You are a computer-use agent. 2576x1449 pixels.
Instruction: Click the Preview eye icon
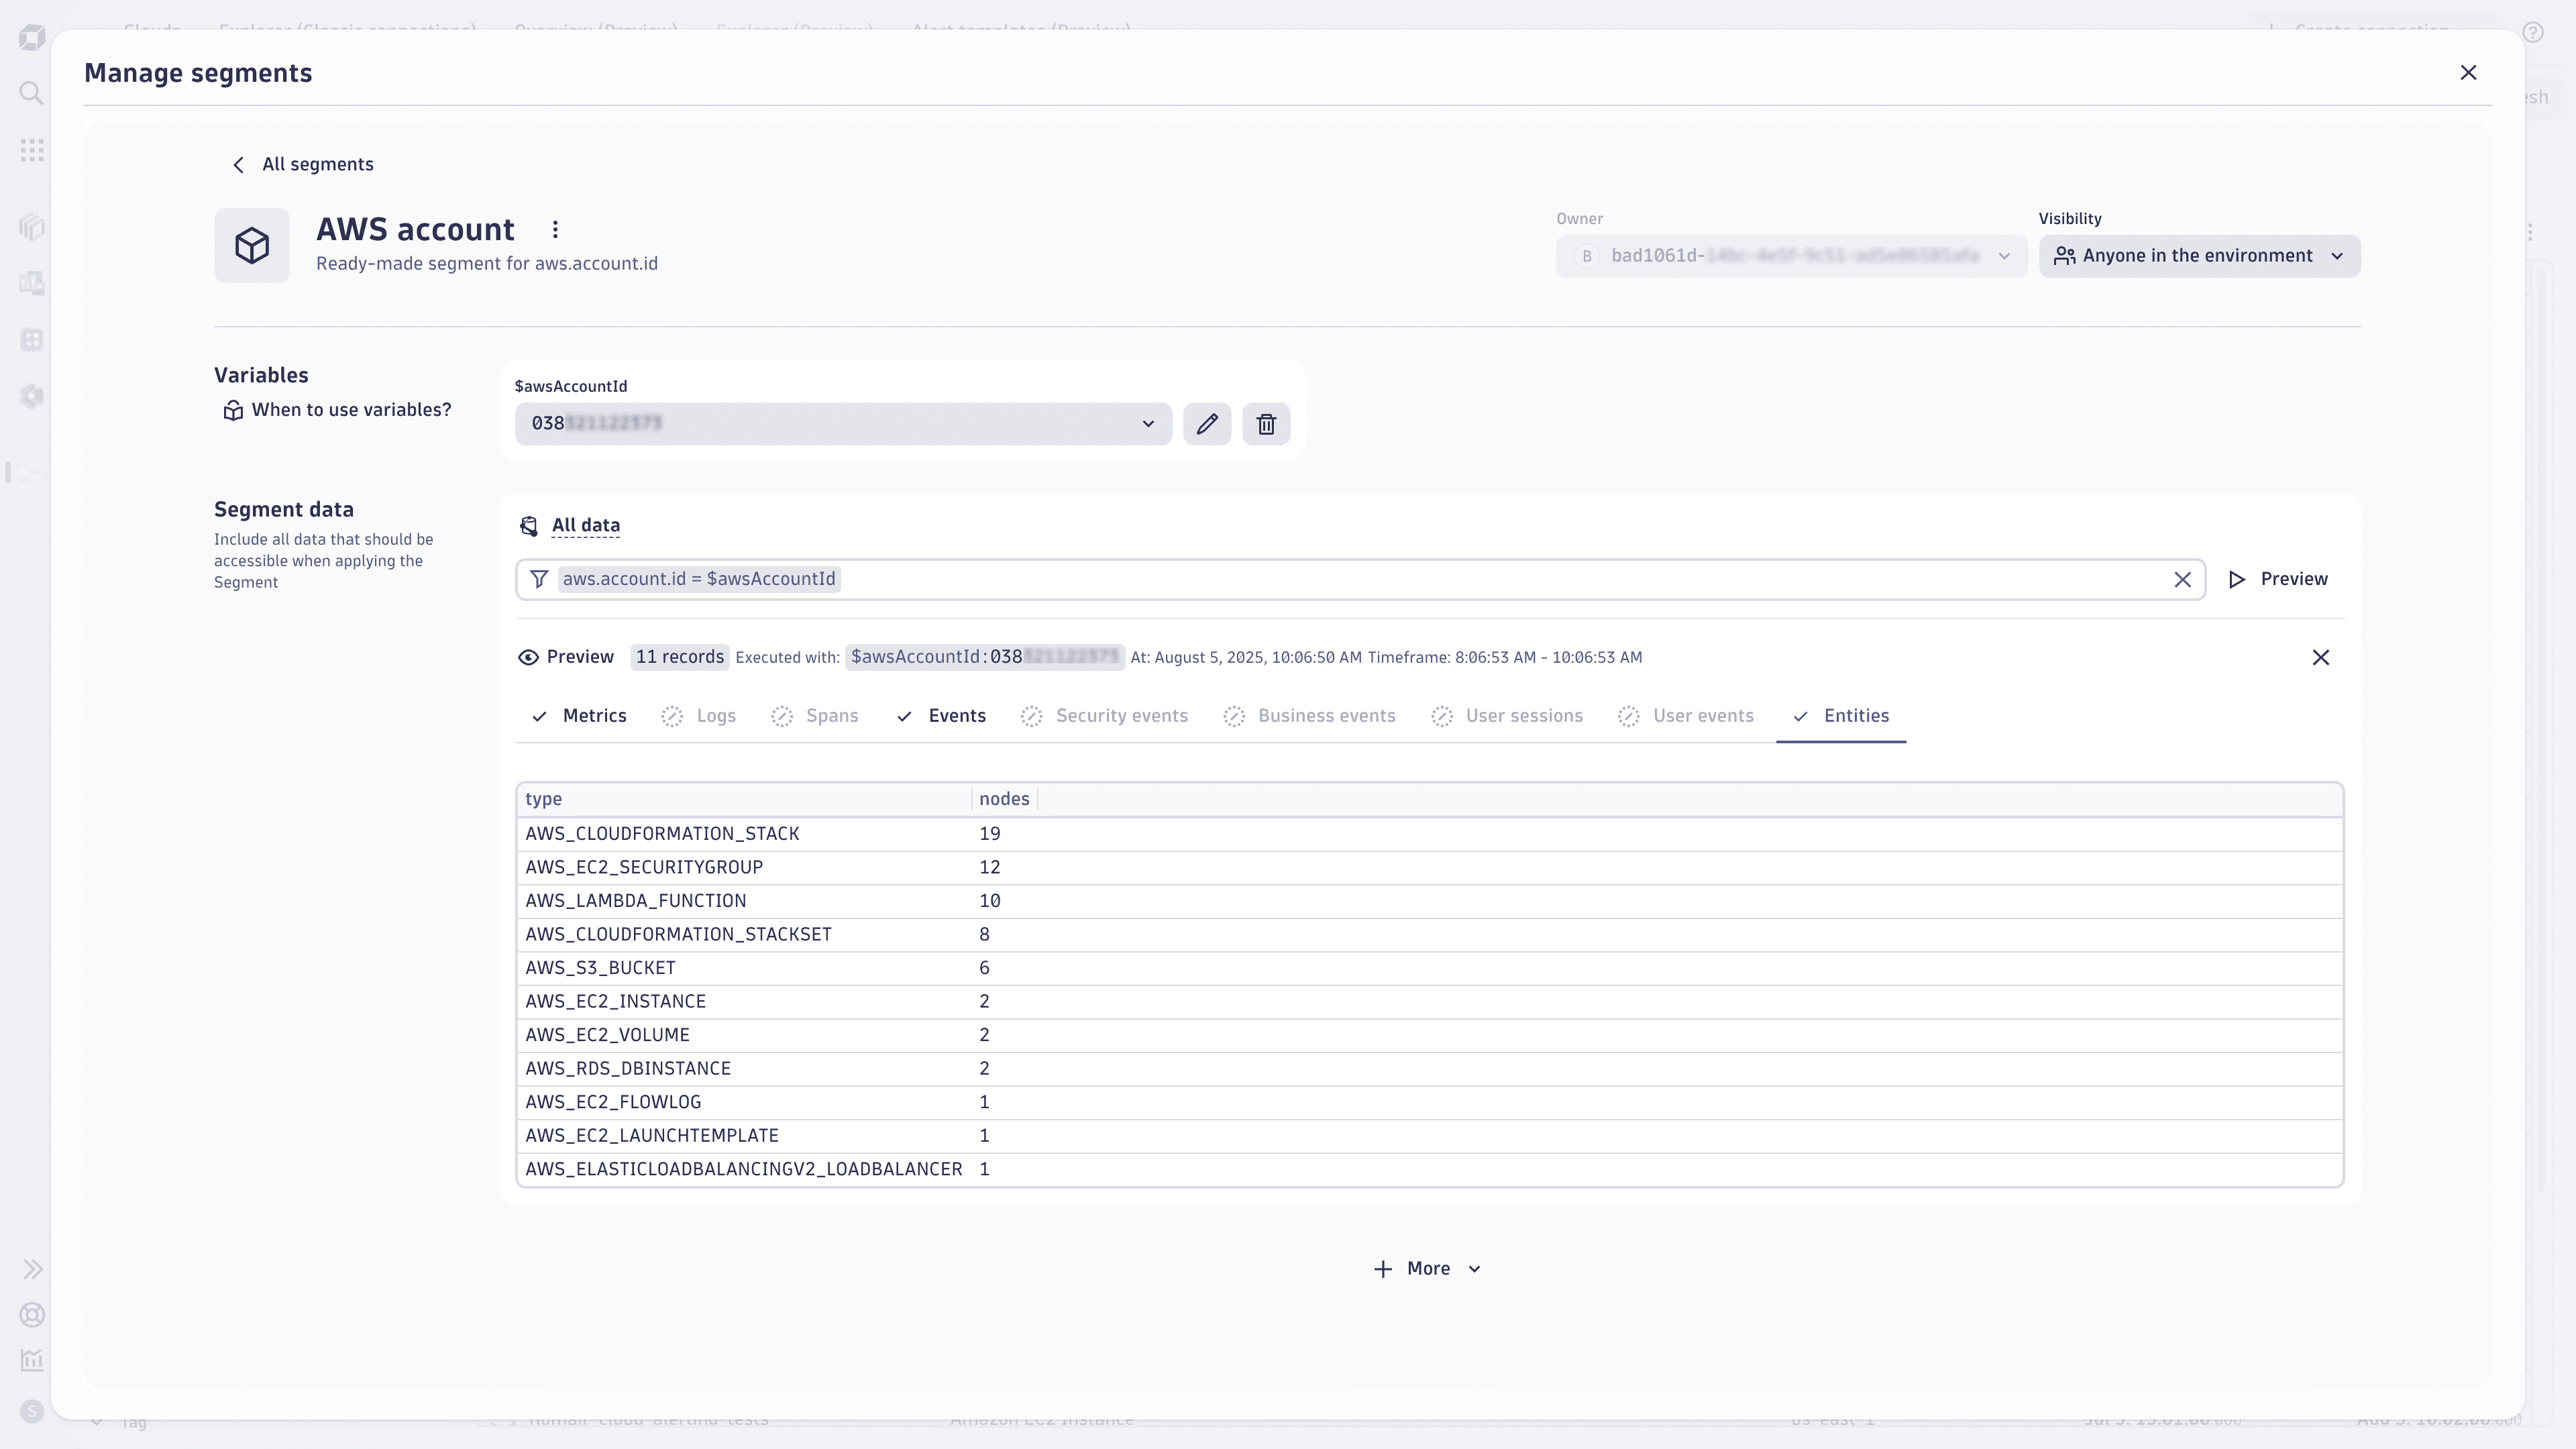528,657
